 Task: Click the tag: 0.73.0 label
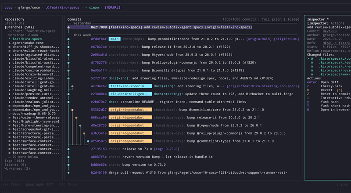[167, 149]
